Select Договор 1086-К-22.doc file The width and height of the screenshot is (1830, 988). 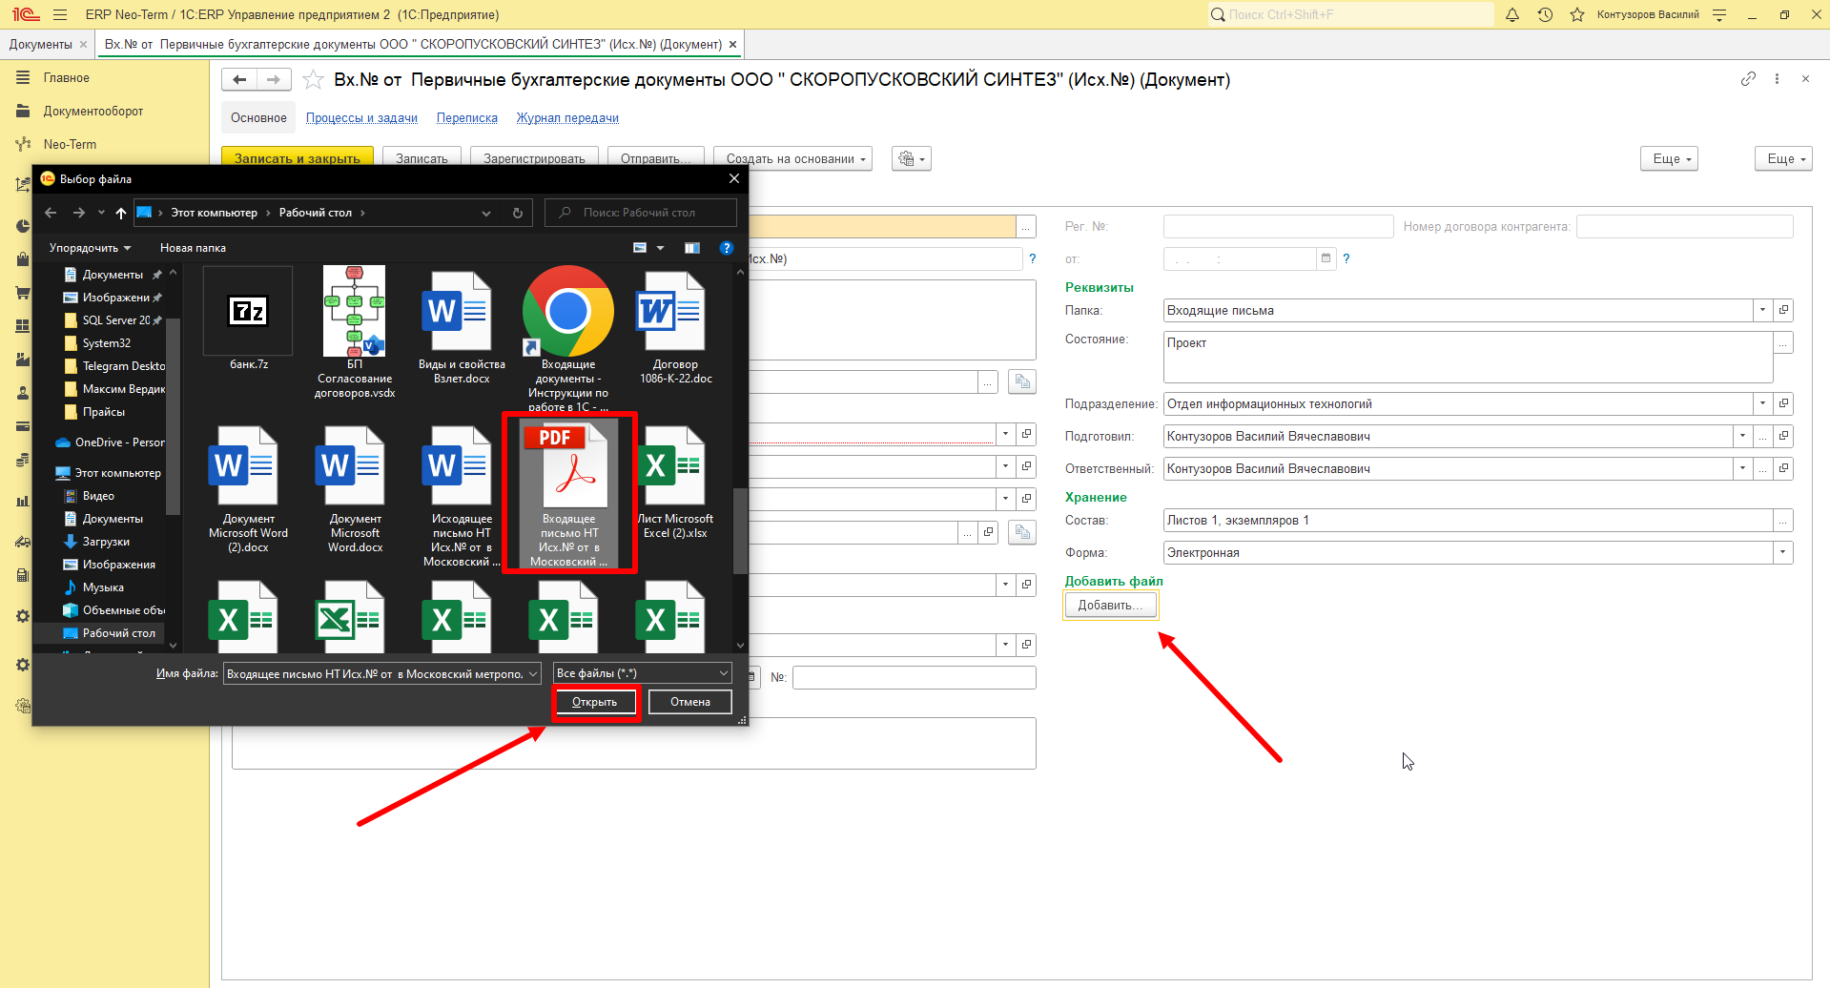675,328
